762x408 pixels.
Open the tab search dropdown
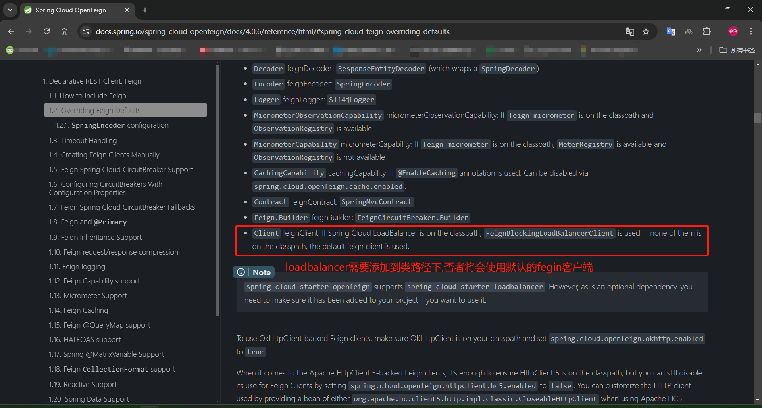click(x=10, y=10)
